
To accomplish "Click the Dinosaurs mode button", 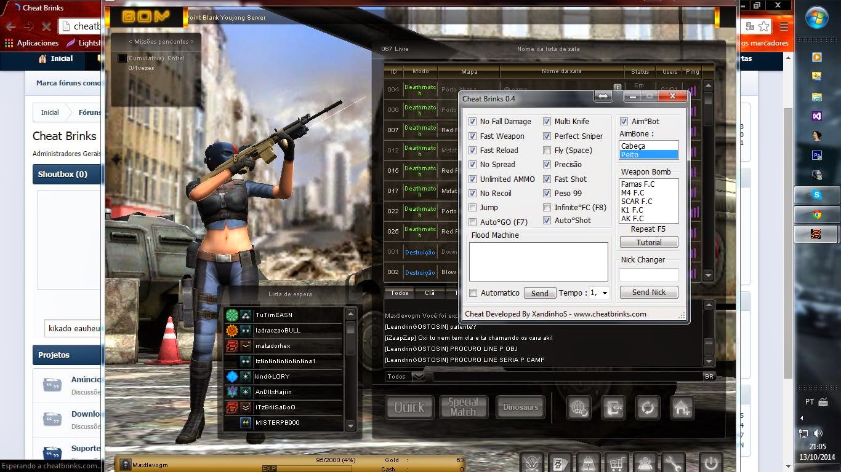I will (x=520, y=407).
